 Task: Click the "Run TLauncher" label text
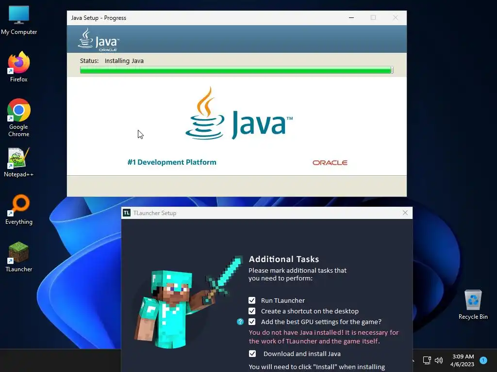pyautogui.click(x=283, y=300)
